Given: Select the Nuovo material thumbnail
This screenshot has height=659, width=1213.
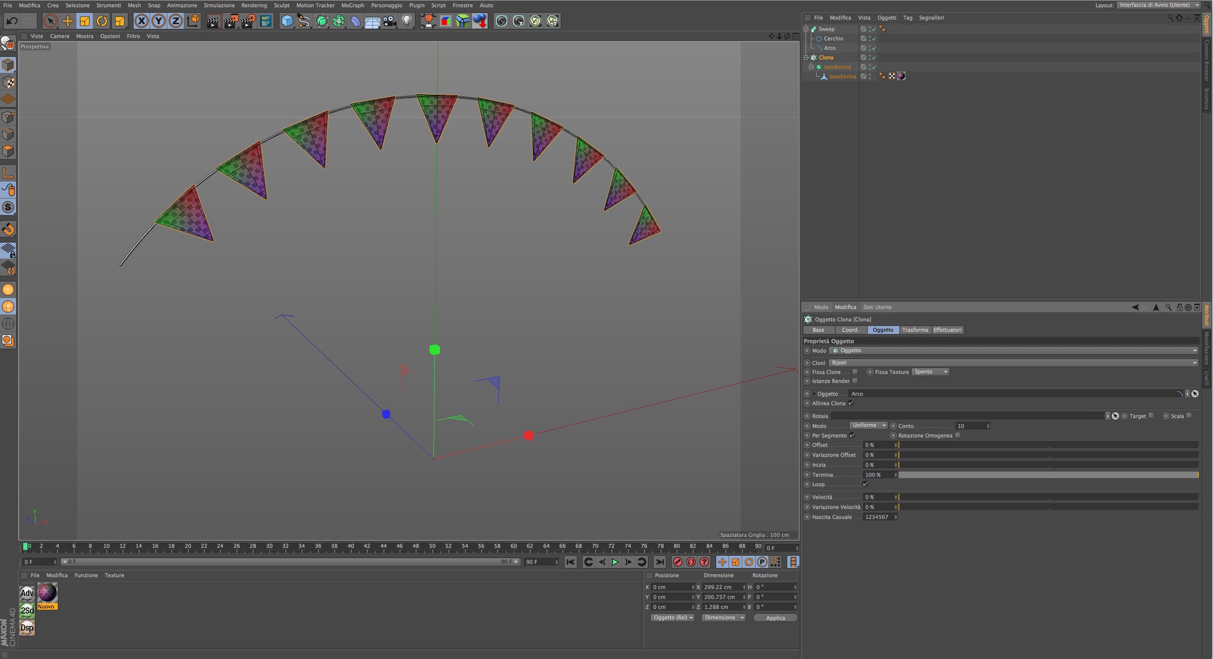Looking at the screenshot, I should pos(47,593).
